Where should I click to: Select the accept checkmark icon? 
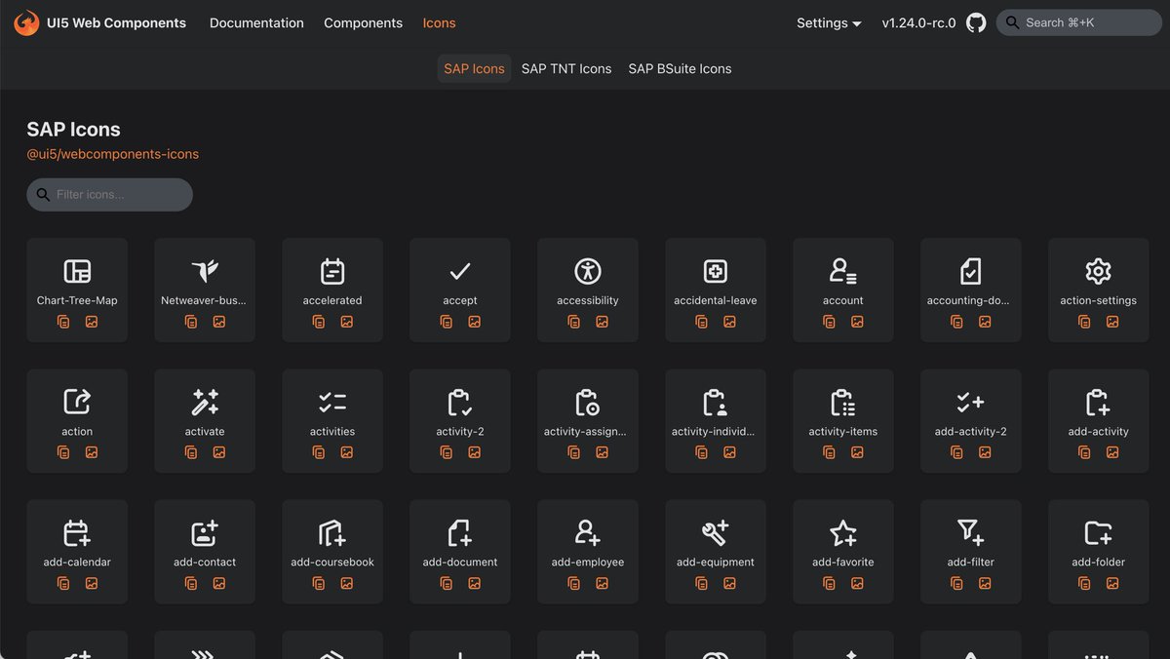[x=460, y=271]
